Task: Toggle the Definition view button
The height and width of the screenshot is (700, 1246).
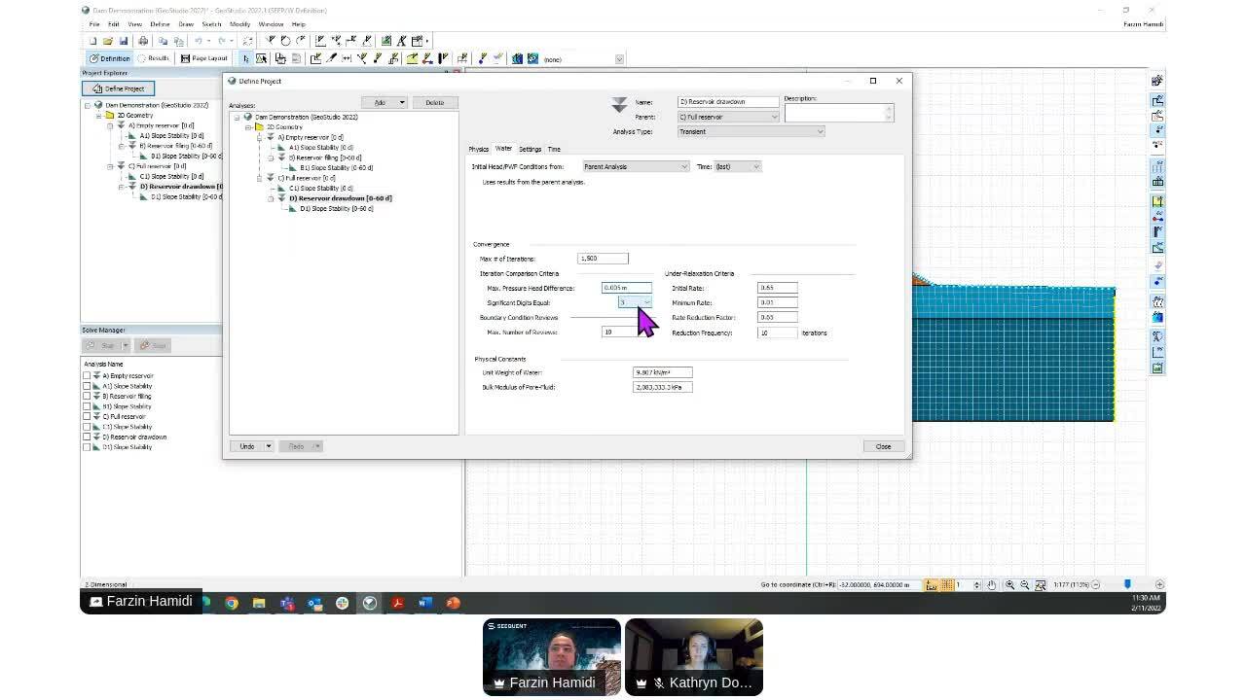Action: tap(109, 58)
